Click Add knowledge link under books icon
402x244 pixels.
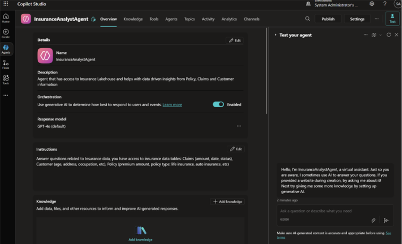click(141, 240)
